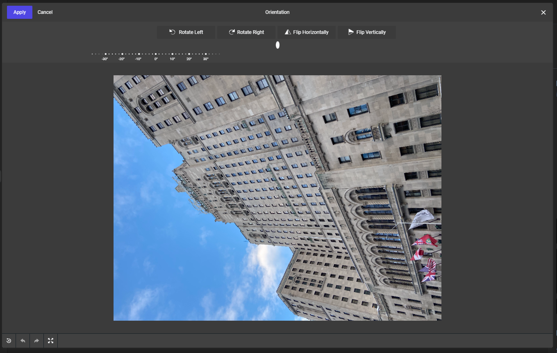
Task: Click the reset history icon at bottom left
Action: coord(9,340)
